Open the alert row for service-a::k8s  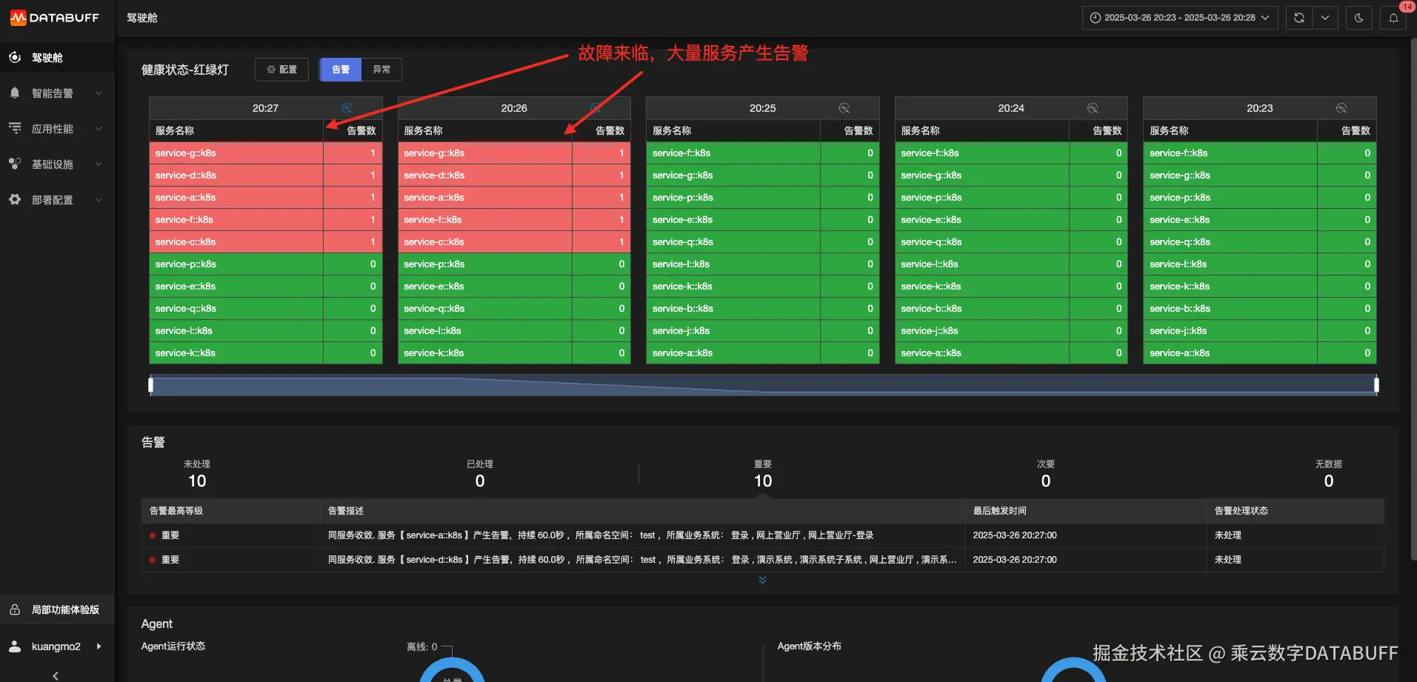(x=763, y=535)
